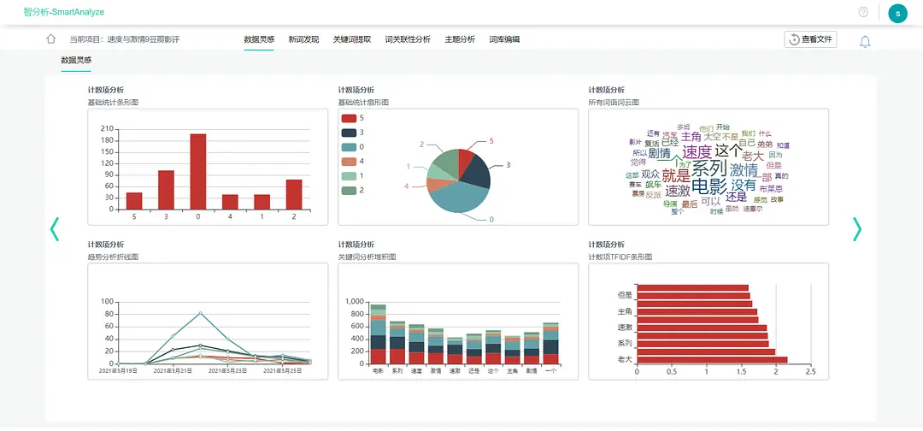The height and width of the screenshot is (431, 923).
Task: Click the 所有词语词云图 title
Action: point(614,103)
